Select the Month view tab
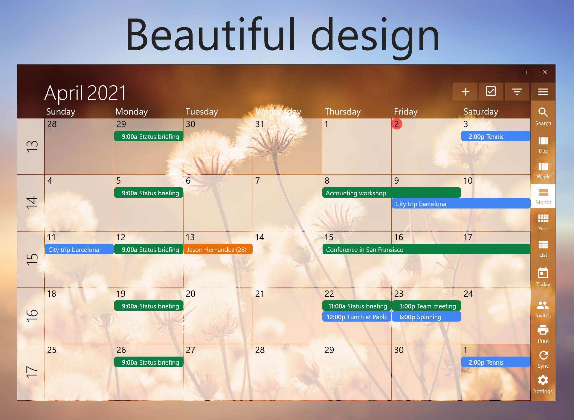This screenshot has height=420, width=574. tap(543, 196)
